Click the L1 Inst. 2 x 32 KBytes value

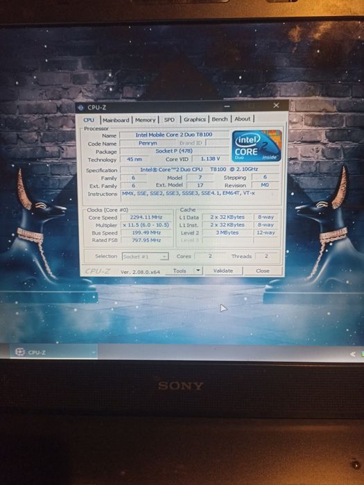pos(227,225)
